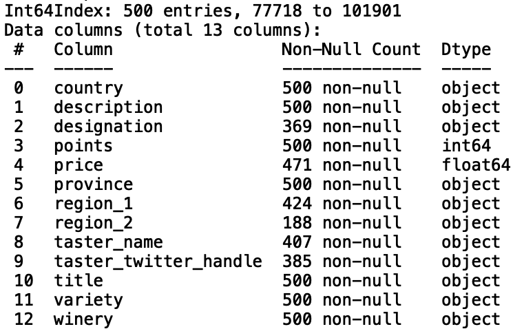
Task: Click the 'int64' dtype text
Action: 466,146
